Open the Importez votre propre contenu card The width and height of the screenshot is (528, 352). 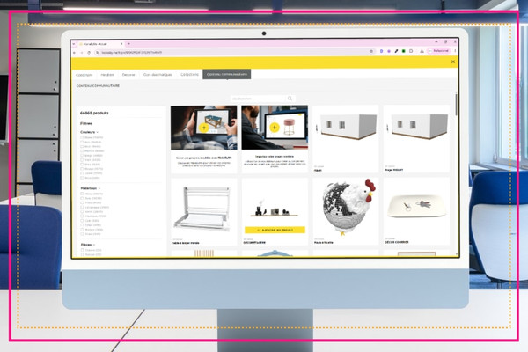click(x=275, y=139)
